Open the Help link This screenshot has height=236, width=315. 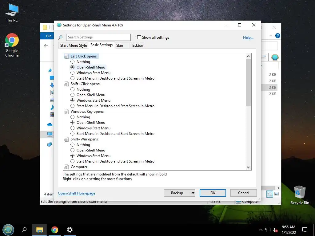(x=248, y=37)
